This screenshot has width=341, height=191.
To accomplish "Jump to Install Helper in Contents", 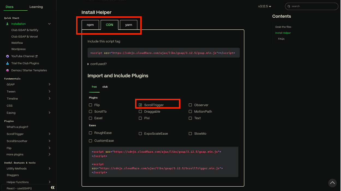I will (283, 33).
